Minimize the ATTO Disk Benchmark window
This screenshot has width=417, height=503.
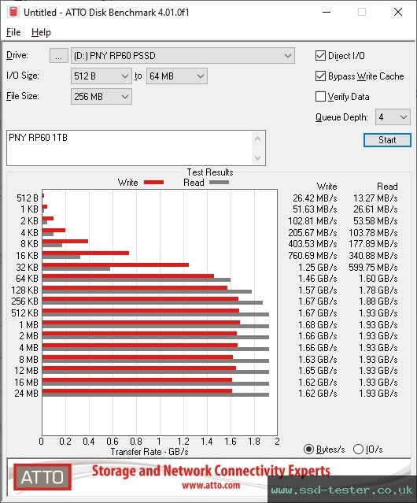pos(327,12)
